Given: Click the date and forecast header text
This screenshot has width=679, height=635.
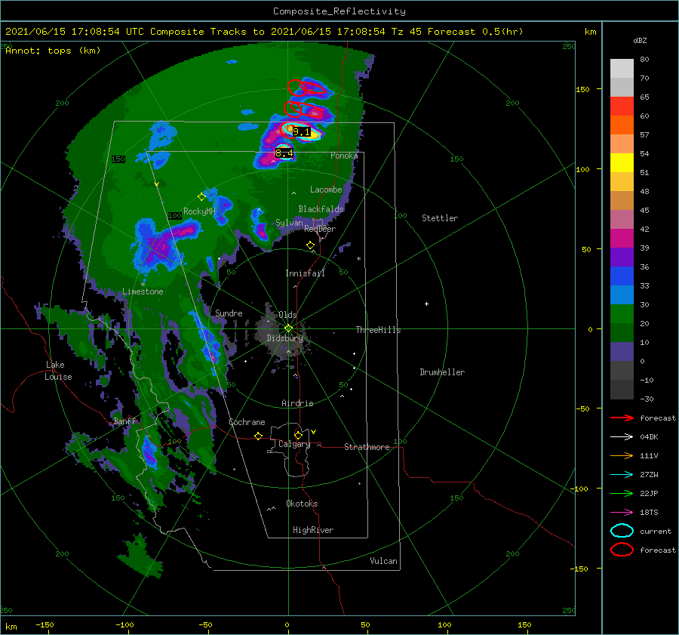Looking at the screenshot, I should pos(264,32).
